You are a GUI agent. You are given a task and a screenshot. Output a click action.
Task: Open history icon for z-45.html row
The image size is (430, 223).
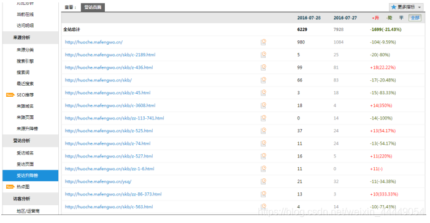[x=263, y=93]
